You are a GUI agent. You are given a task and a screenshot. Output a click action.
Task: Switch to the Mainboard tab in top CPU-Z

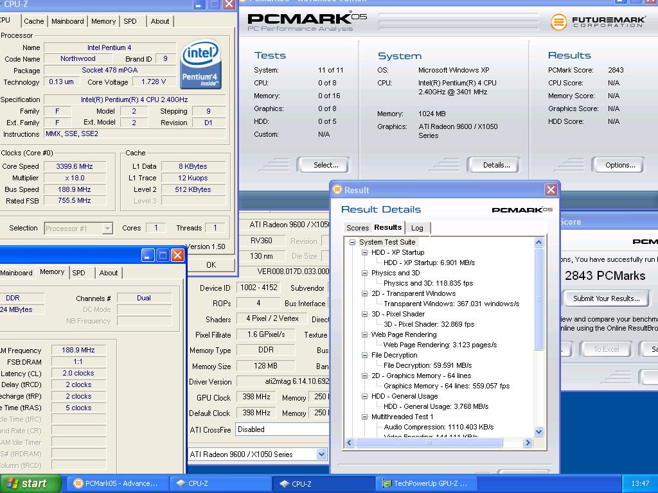(x=67, y=21)
